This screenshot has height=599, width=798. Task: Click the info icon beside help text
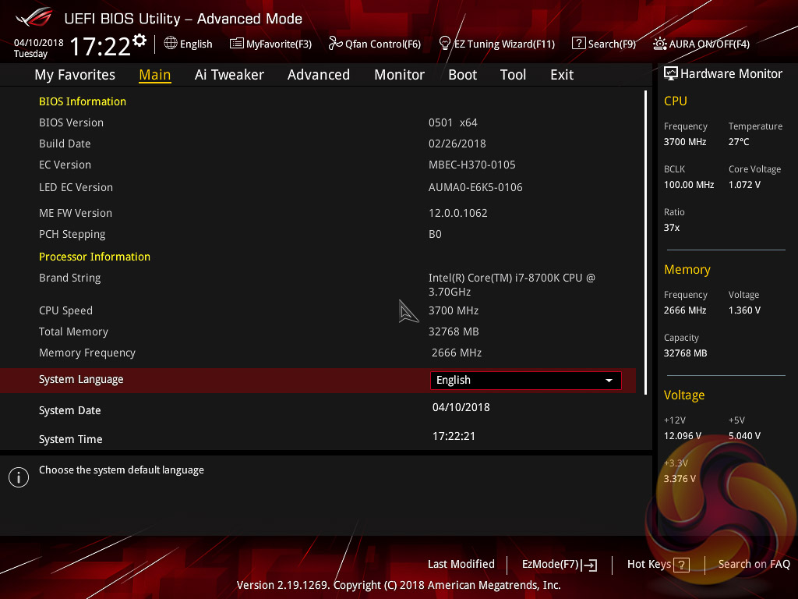pos(19,477)
